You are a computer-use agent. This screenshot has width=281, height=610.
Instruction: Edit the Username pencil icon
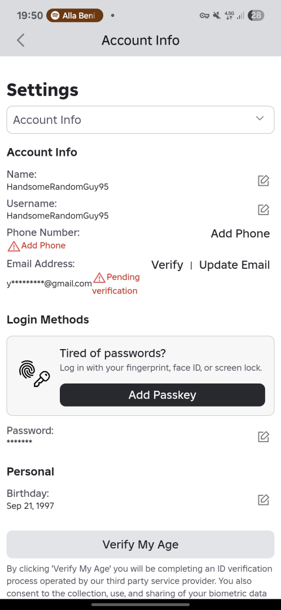264,210
